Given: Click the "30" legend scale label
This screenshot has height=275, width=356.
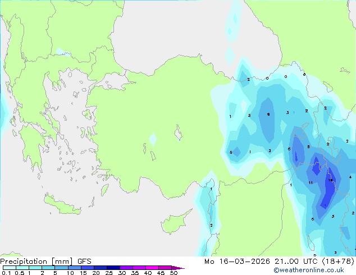Looking at the screenshot, I should point(122,273).
